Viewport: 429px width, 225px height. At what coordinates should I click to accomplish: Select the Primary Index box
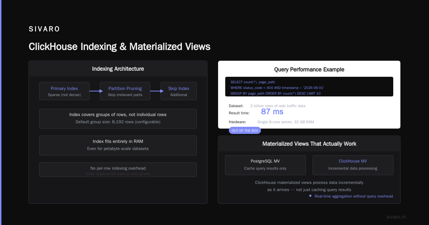tap(64, 91)
